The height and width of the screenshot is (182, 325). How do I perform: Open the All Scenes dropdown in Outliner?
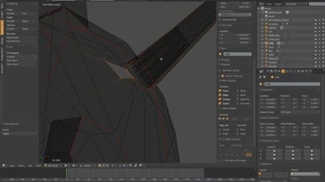pos(296,4)
